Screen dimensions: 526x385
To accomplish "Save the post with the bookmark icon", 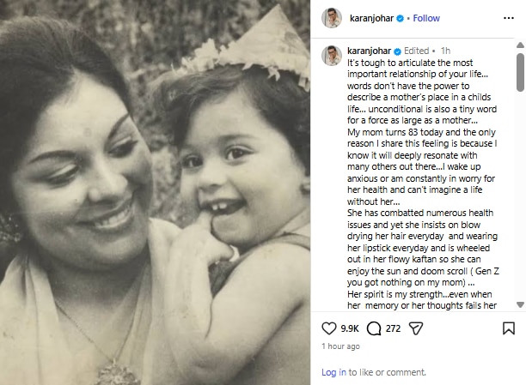I will [508, 328].
